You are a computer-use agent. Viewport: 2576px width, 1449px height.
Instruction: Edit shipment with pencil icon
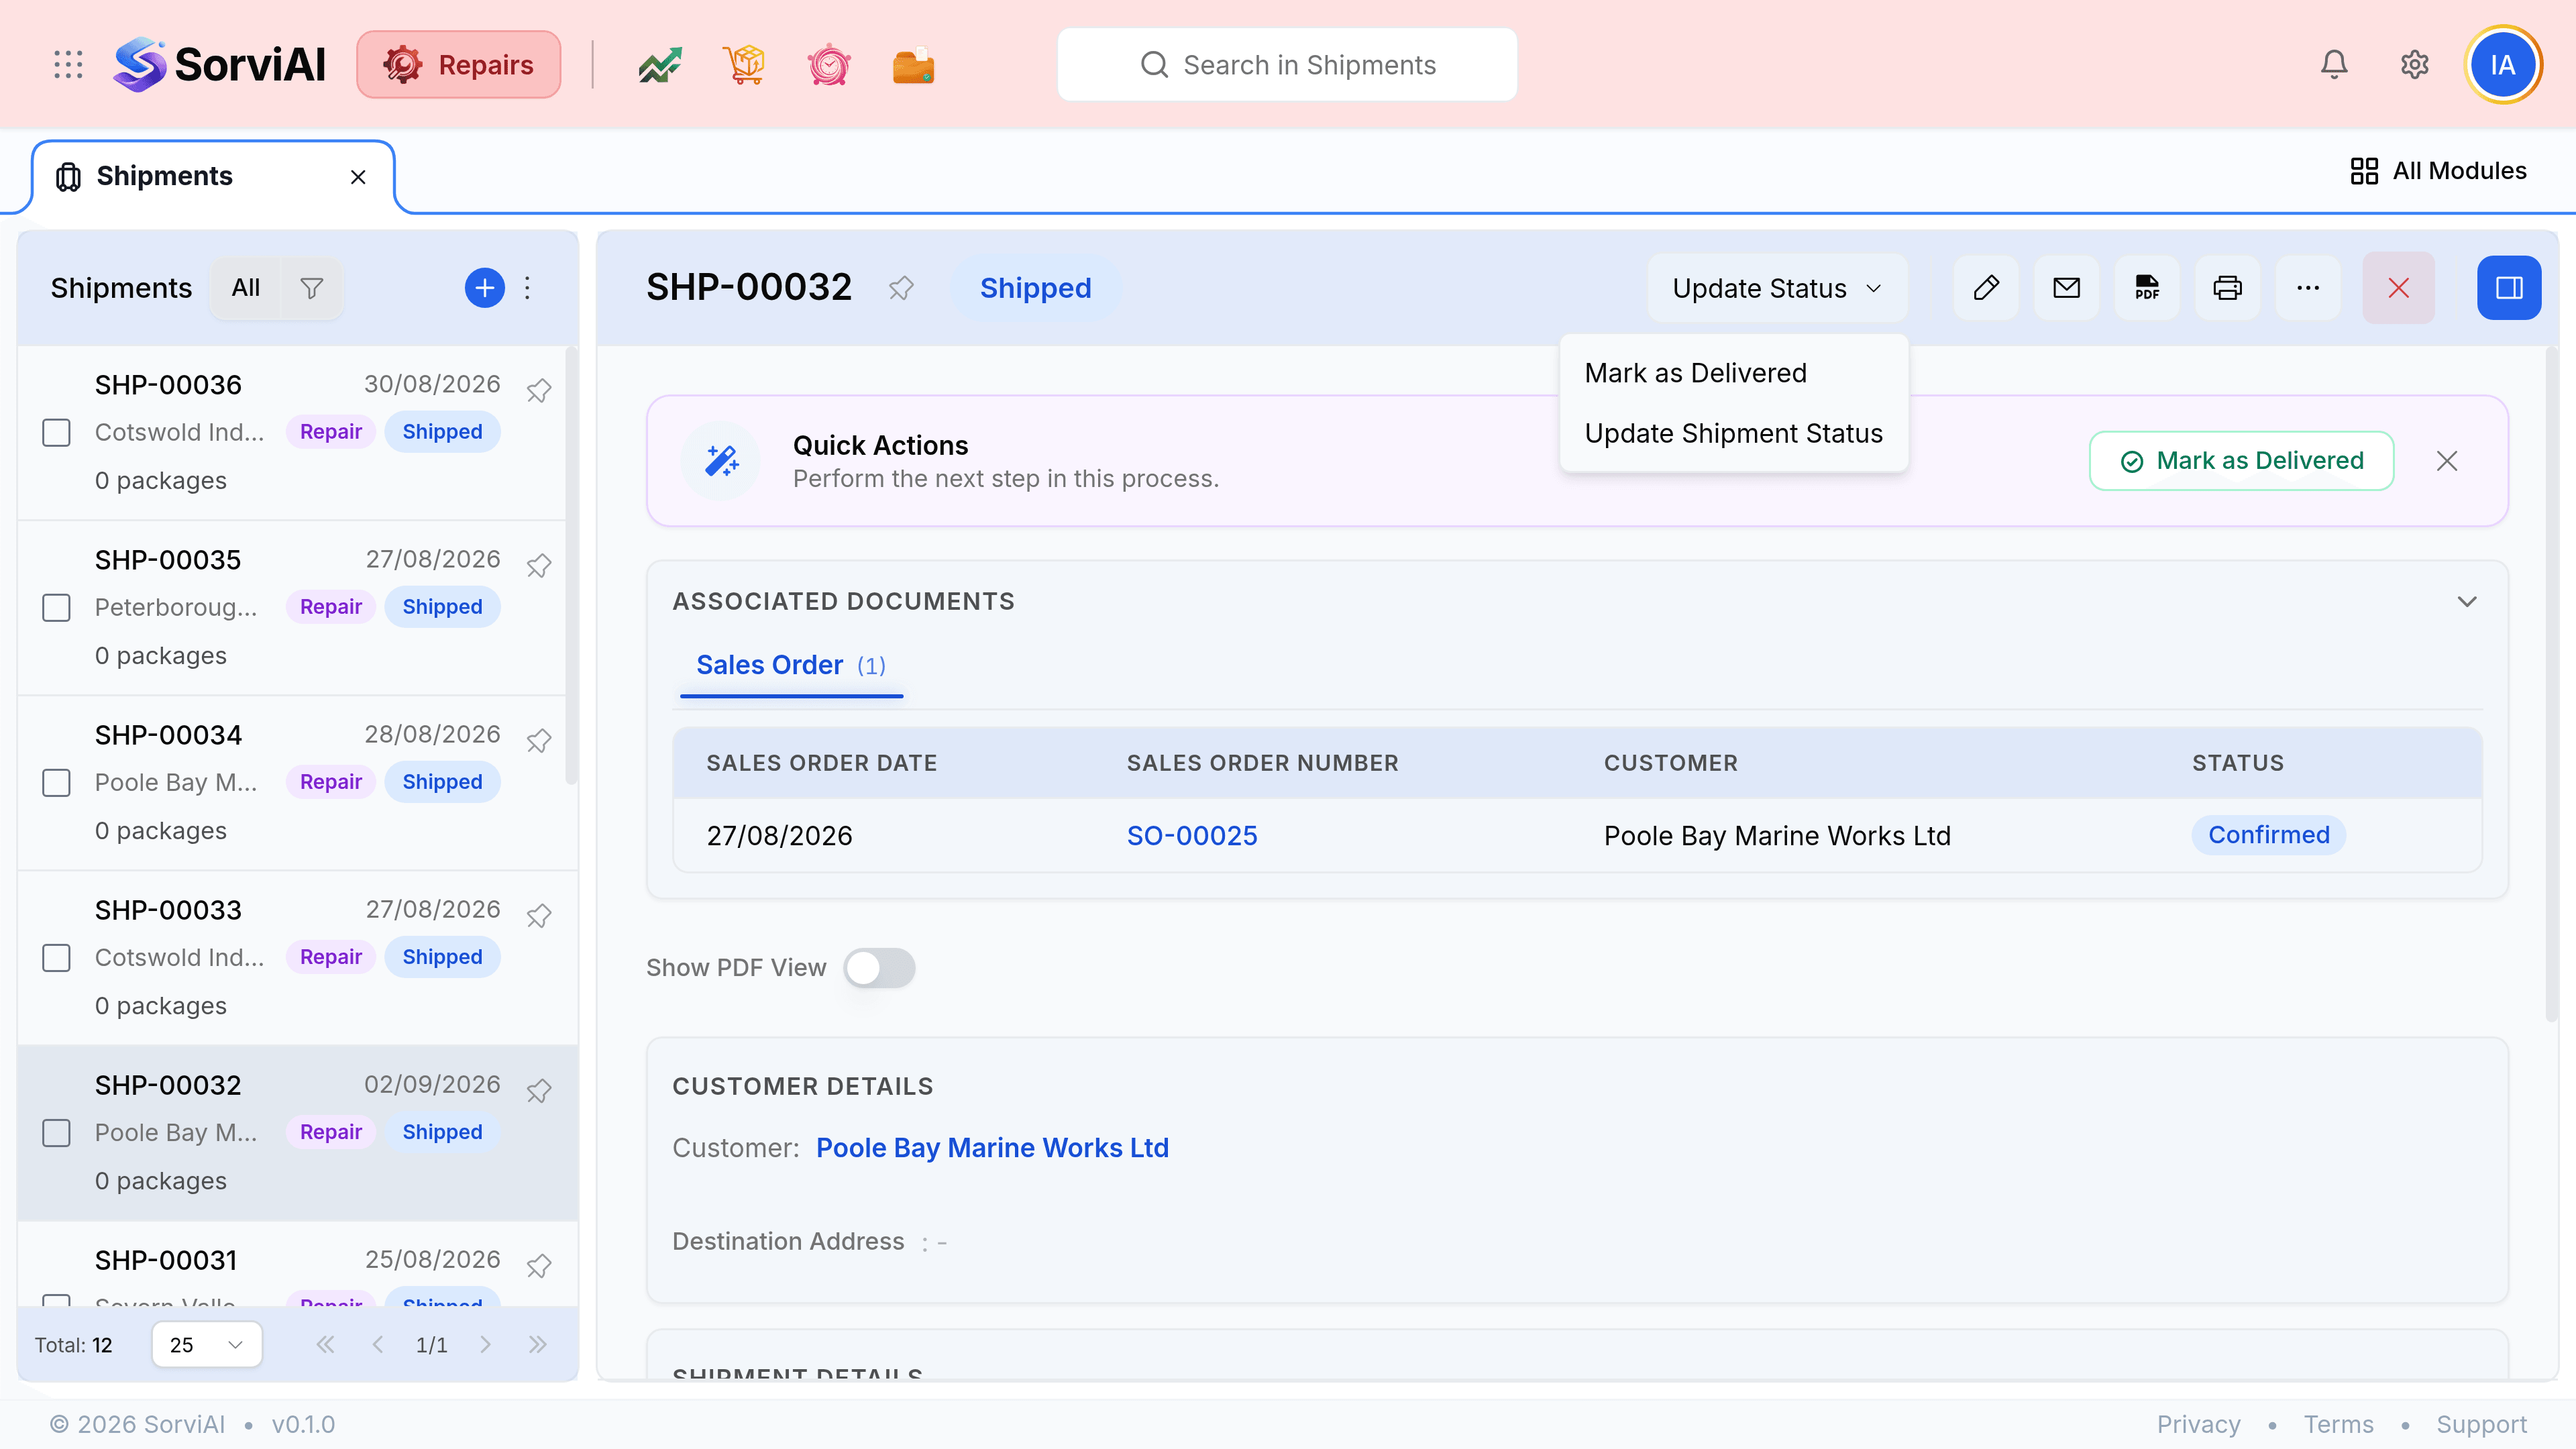click(1986, 288)
